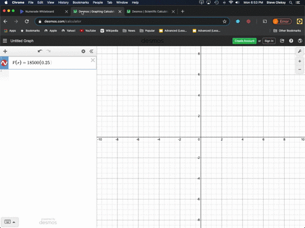Open the History menu
This screenshot has height=228, width=305.
tap(64, 3)
